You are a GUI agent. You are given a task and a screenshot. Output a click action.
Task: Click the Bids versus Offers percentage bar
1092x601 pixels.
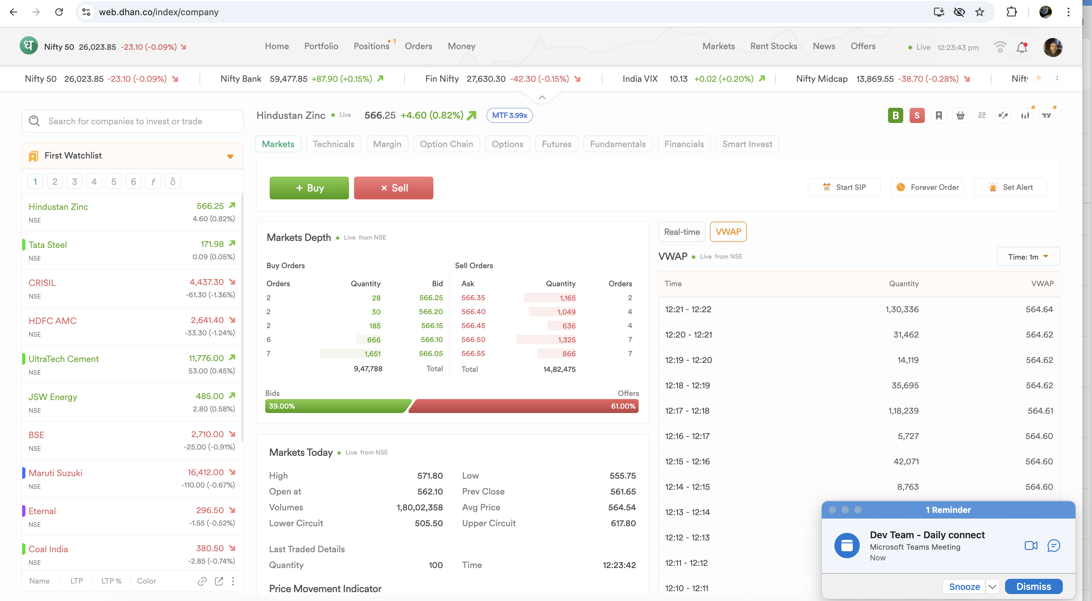(451, 406)
